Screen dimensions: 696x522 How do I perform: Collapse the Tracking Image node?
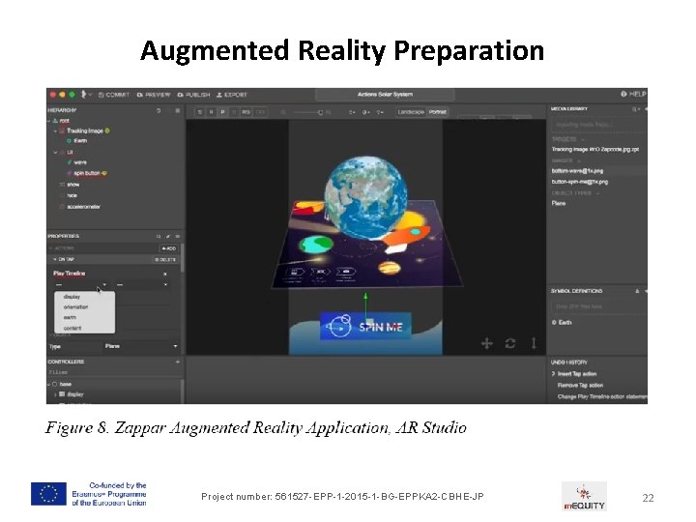pos(55,130)
